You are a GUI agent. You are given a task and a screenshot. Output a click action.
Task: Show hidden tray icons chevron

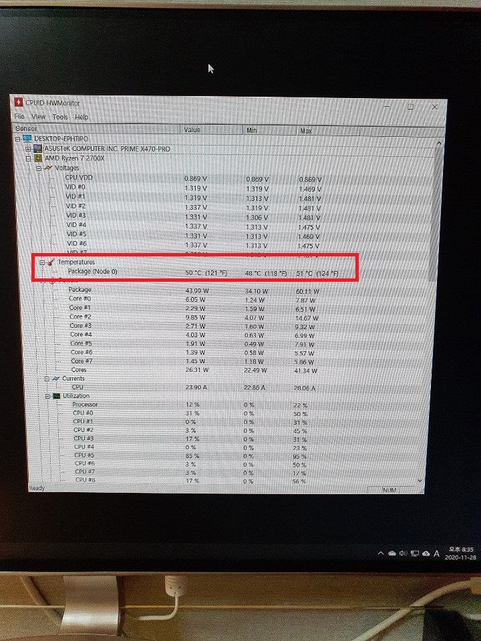(x=381, y=553)
